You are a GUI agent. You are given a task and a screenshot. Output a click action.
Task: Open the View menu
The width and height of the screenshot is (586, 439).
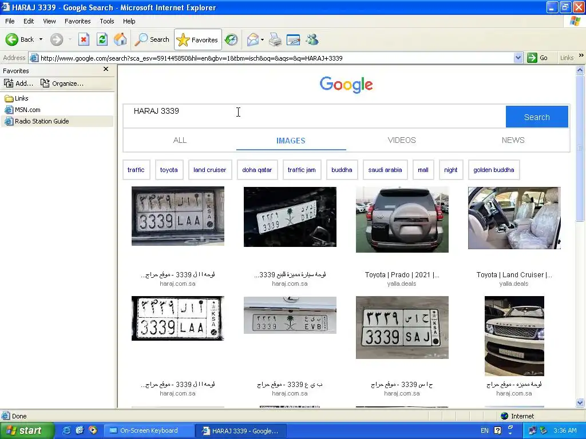(x=49, y=21)
